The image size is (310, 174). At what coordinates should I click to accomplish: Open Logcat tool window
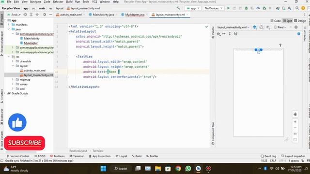122,156
